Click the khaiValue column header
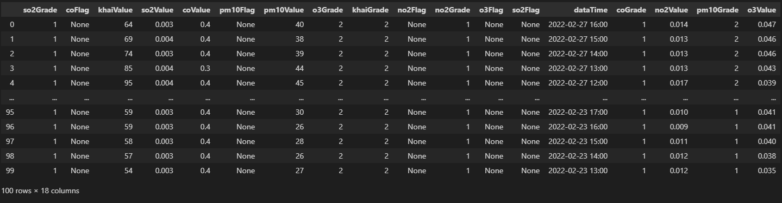This screenshot has width=782, height=203. coord(115,10)
